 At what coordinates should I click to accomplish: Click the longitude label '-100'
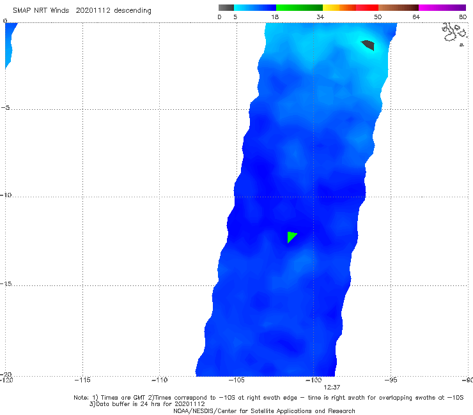313,381
